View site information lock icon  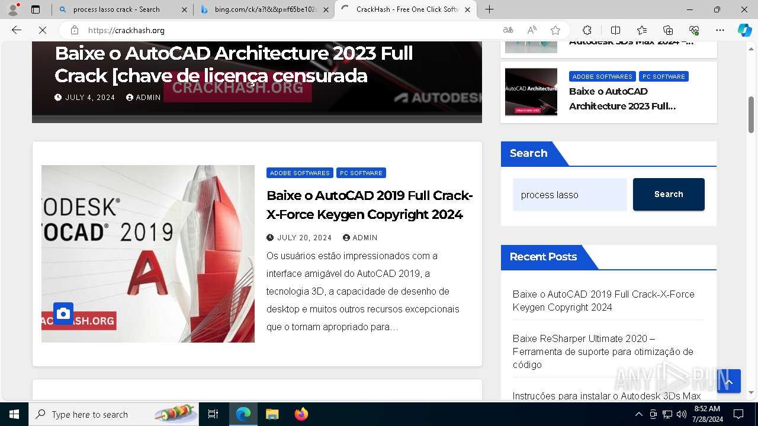(x=75, y=30)
